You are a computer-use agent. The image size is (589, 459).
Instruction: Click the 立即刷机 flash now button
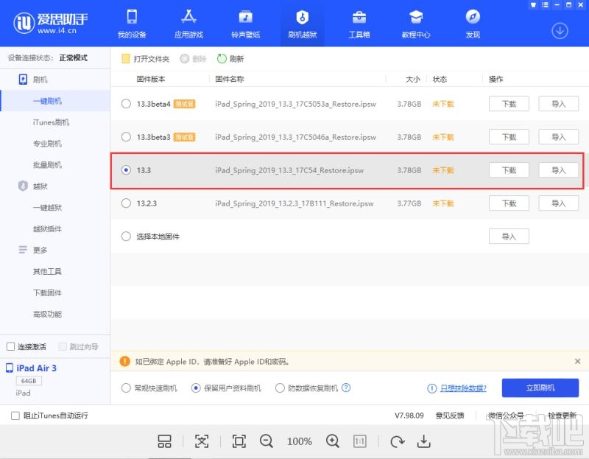[540, 388]
